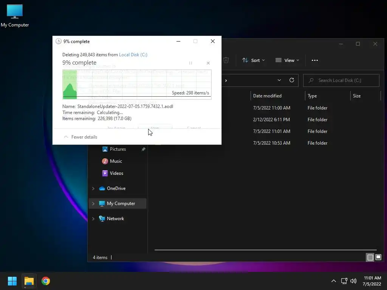Click the Network icon in sidebar

pyautogui.click(x=102, y=219)
